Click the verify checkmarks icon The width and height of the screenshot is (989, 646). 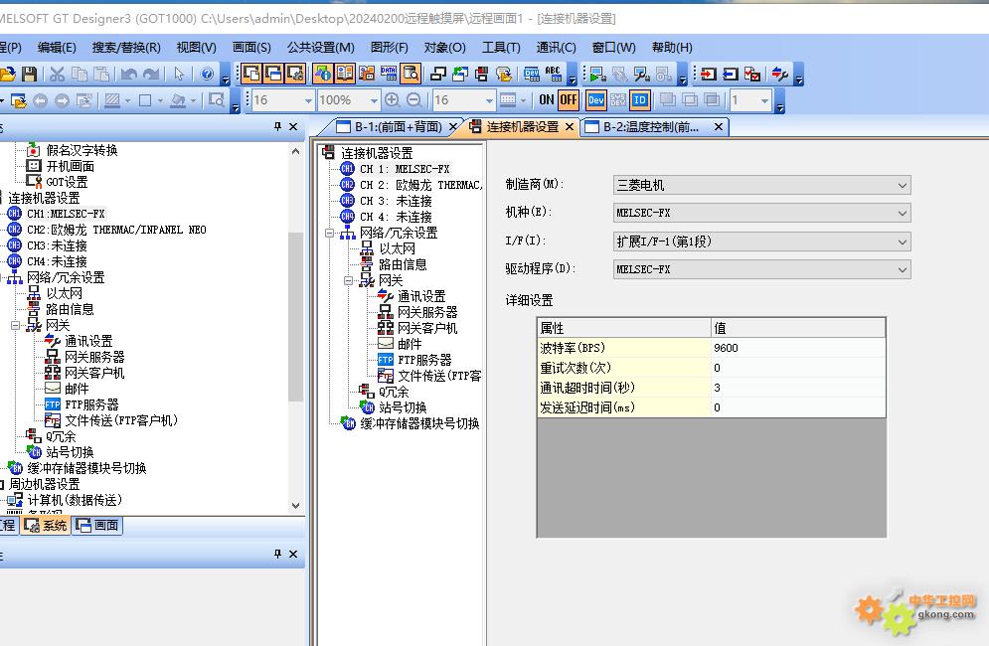pos(752,74)
